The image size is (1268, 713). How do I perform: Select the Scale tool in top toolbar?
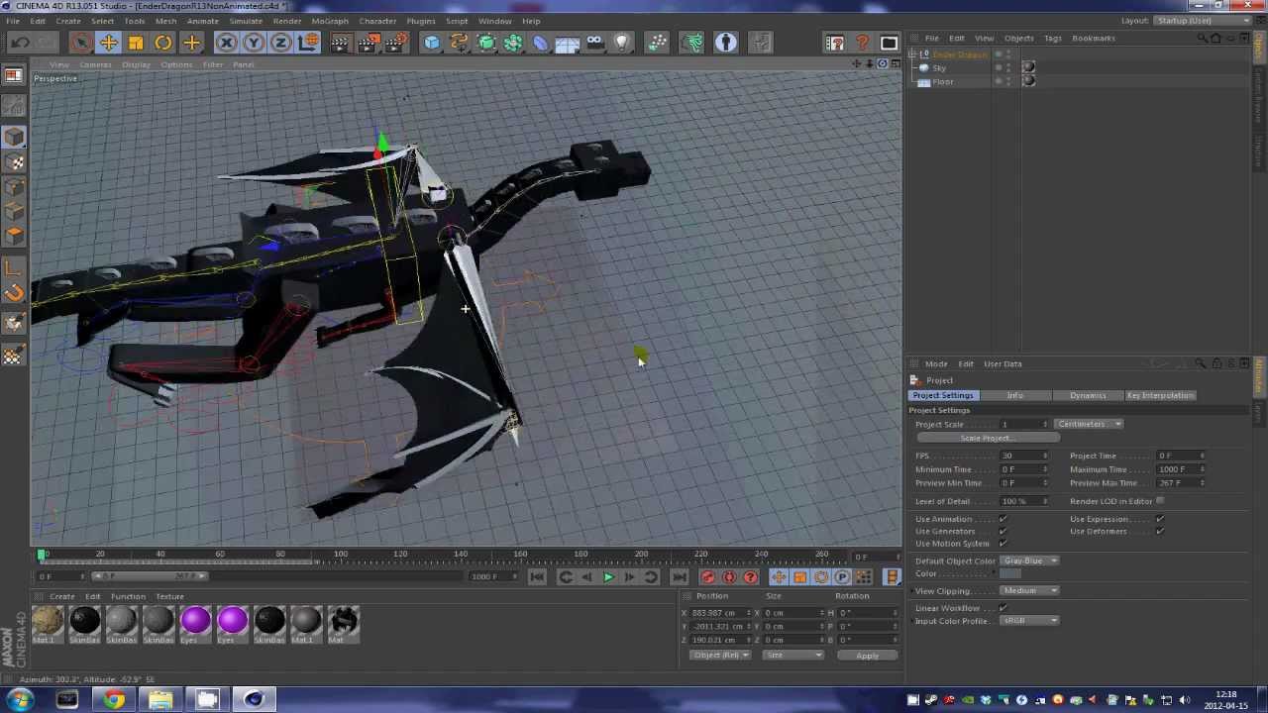click(x=136, y=43)
